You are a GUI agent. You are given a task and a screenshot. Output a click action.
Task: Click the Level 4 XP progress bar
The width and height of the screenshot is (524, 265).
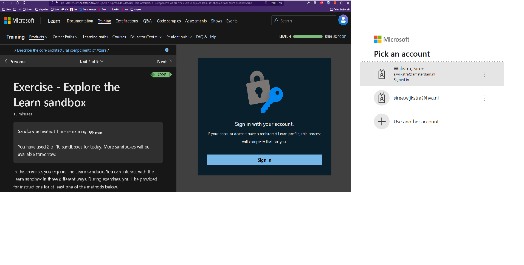click(308, 37)
